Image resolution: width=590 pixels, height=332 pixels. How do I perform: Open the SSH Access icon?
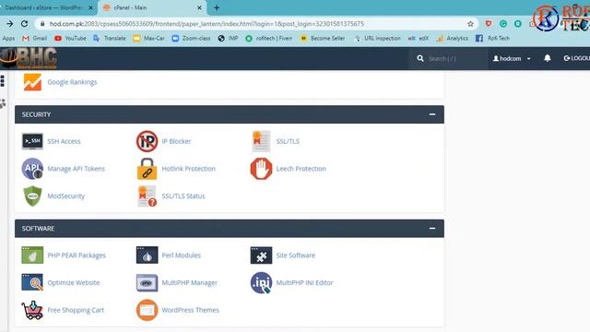click(32, 141)
